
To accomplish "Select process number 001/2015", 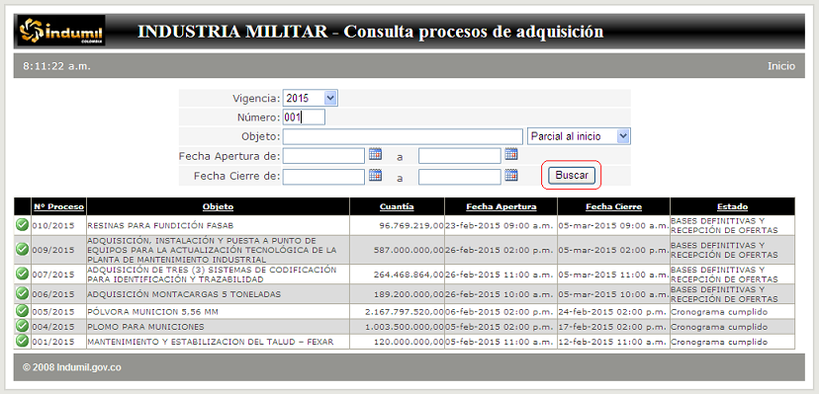I will 53,342.
